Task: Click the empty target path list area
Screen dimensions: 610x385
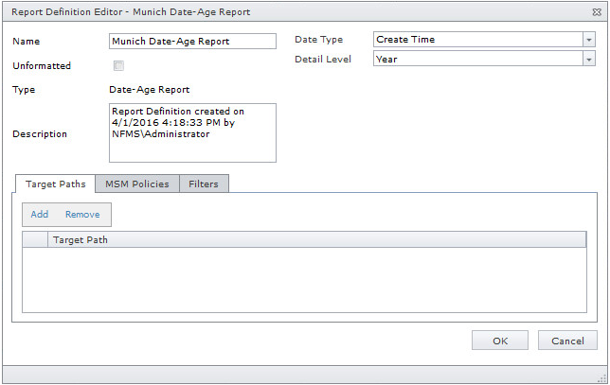Action: pos(303,279)
